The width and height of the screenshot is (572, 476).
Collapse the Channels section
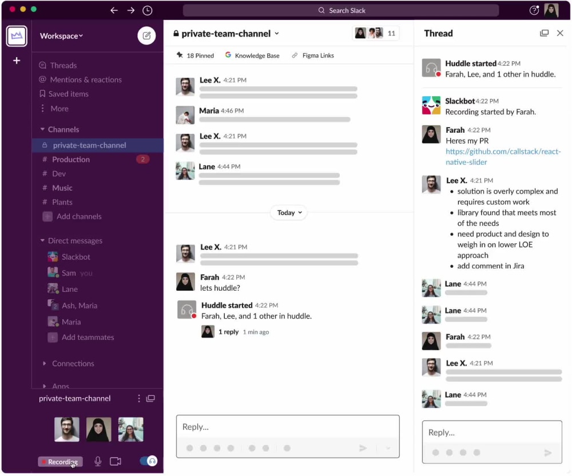tap(42, 129)
